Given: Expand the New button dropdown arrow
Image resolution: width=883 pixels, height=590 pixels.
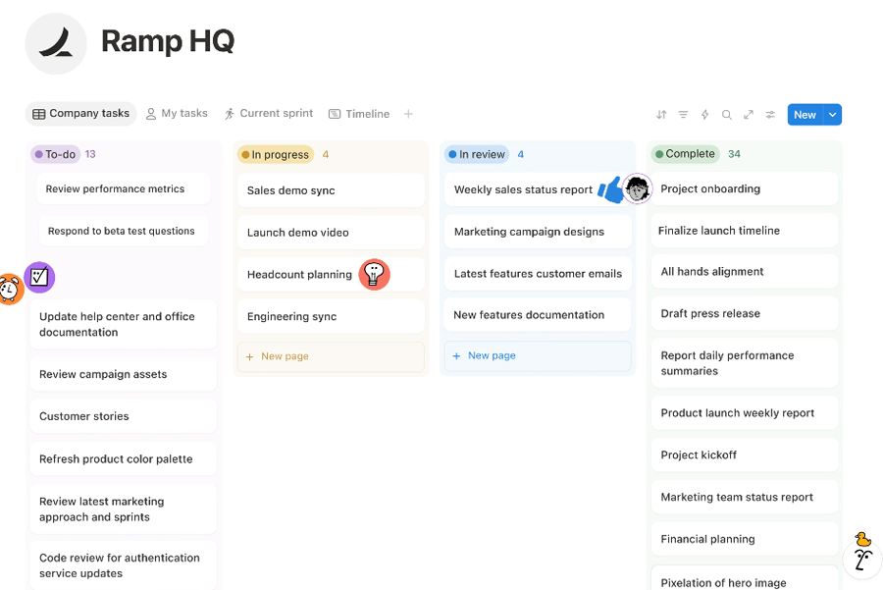Looking at the screenshot, I should point(832,115).
